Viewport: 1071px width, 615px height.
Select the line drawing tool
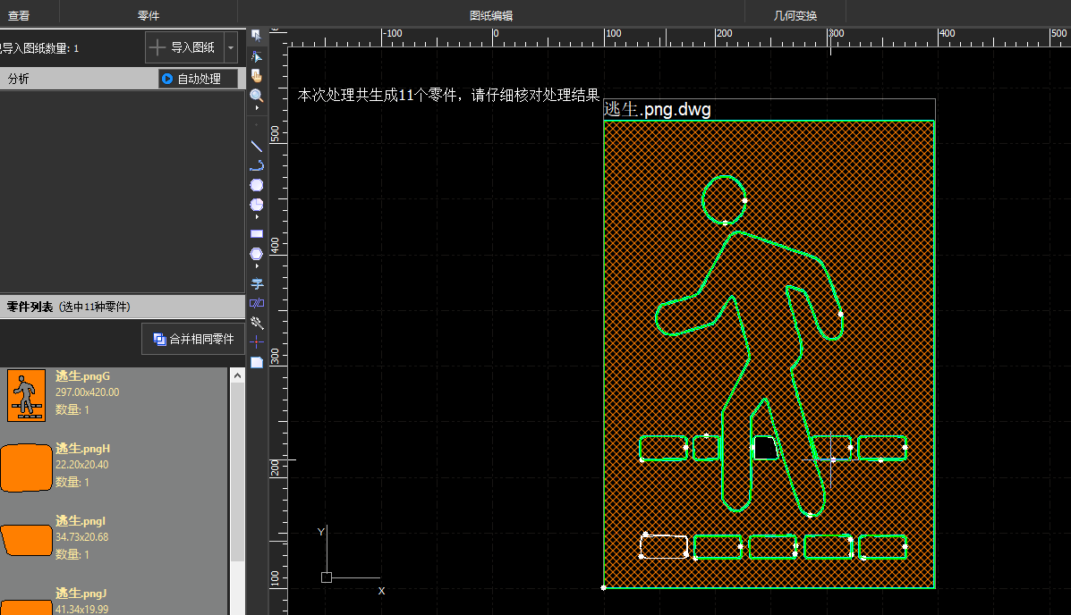256,146
